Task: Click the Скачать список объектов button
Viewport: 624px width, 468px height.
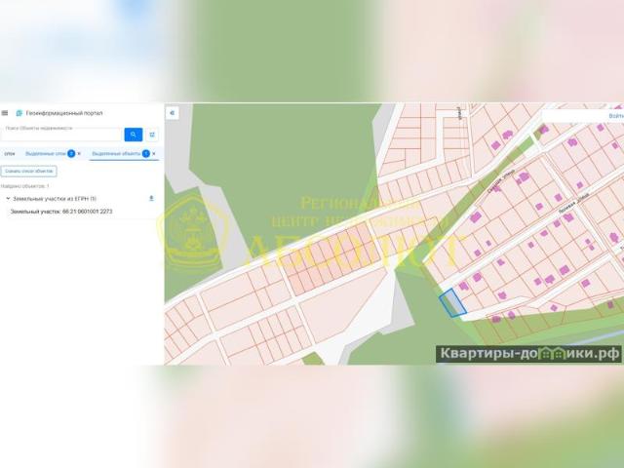Action: [28, 172]
